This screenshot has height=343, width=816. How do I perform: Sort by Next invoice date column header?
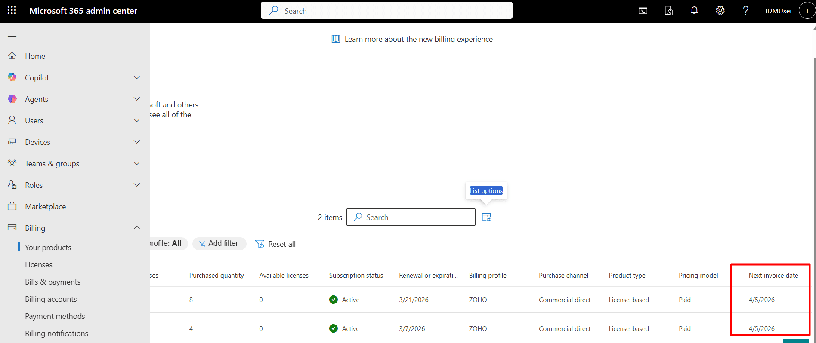(773, 275)
